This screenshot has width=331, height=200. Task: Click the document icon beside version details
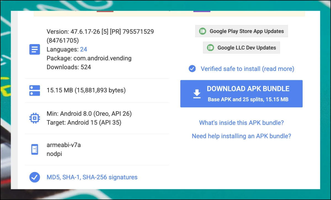click(x=34, y=50)
